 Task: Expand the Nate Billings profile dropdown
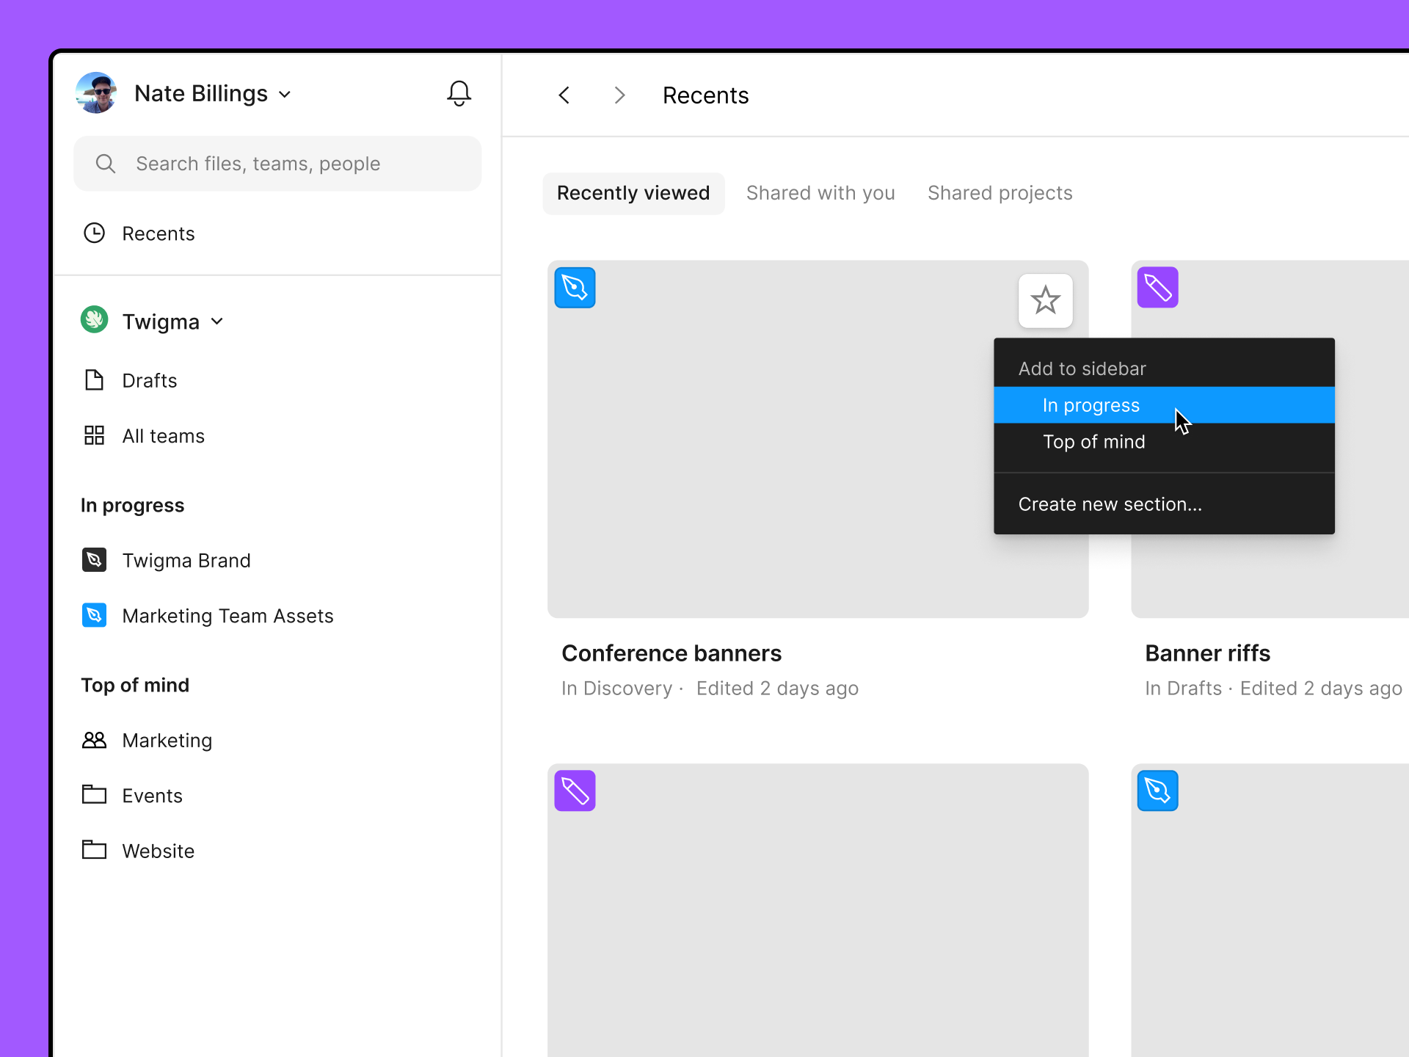(x=288, y=95)
